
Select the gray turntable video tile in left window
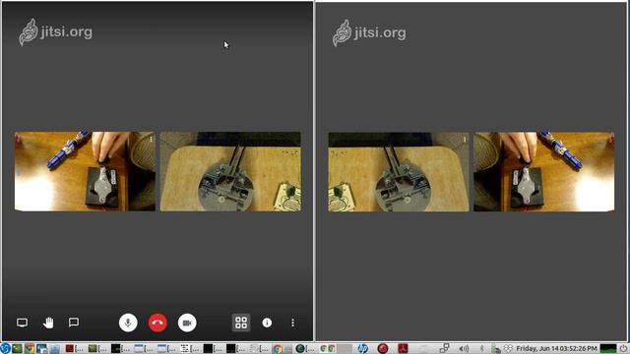(x=230, y=171)
